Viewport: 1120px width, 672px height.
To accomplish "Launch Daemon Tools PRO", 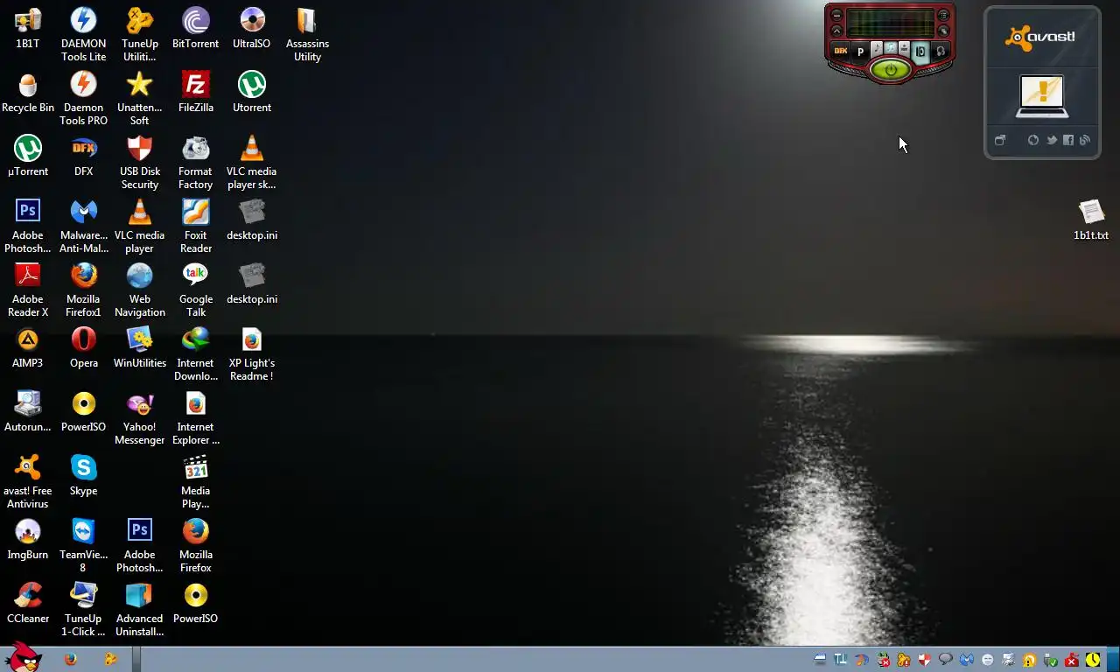I will pos(84,98).
